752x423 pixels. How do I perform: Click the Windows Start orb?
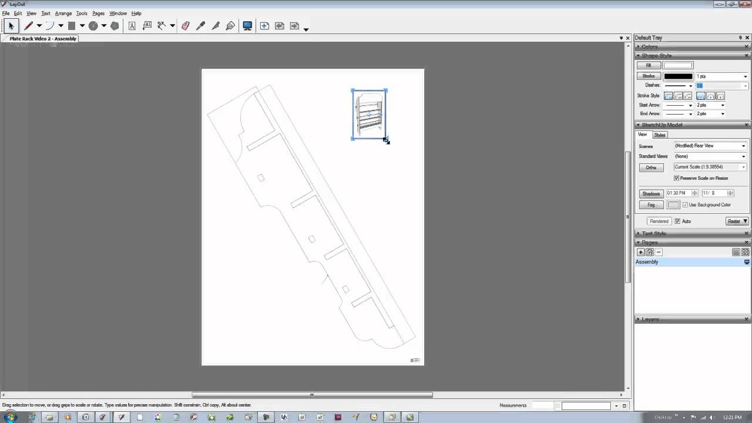click(10, 417)
